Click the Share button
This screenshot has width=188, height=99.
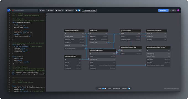pyautogui.click(x=50, y=10)
